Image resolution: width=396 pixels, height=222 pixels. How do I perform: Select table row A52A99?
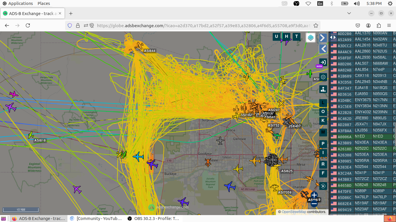click(x=362, y=39)
